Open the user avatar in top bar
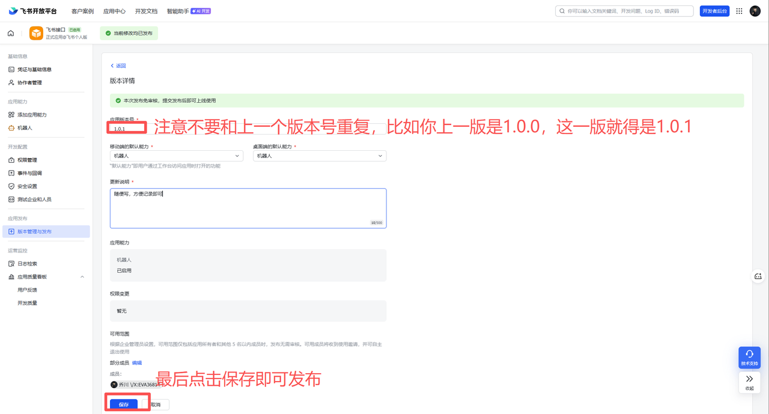Viewport: 769px width, 414px height. pos(755,11)
